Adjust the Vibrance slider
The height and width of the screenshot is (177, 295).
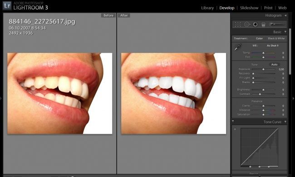263,110
